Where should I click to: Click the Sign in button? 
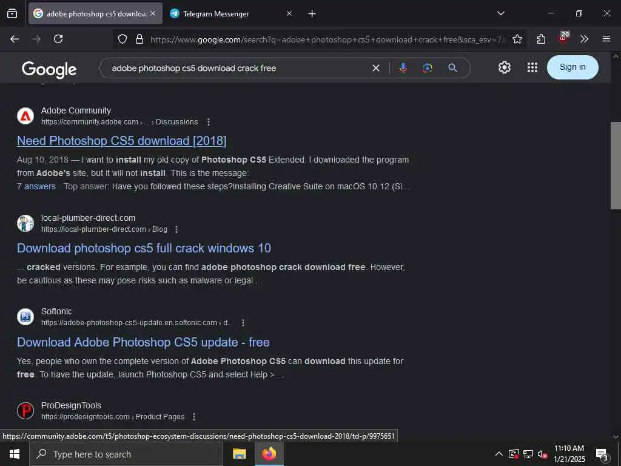pyautogui.click(x=572, y=67)
